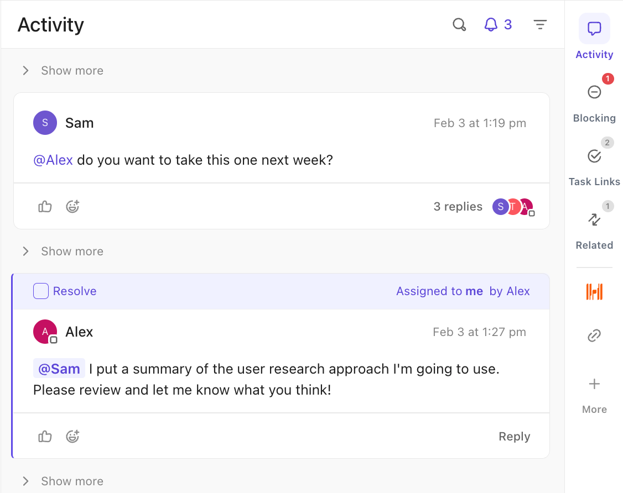Image resolution: width=623 pixels, height=493 pixels.
Task: Open the Task Links panel
Action: click(x=594, y=163)
